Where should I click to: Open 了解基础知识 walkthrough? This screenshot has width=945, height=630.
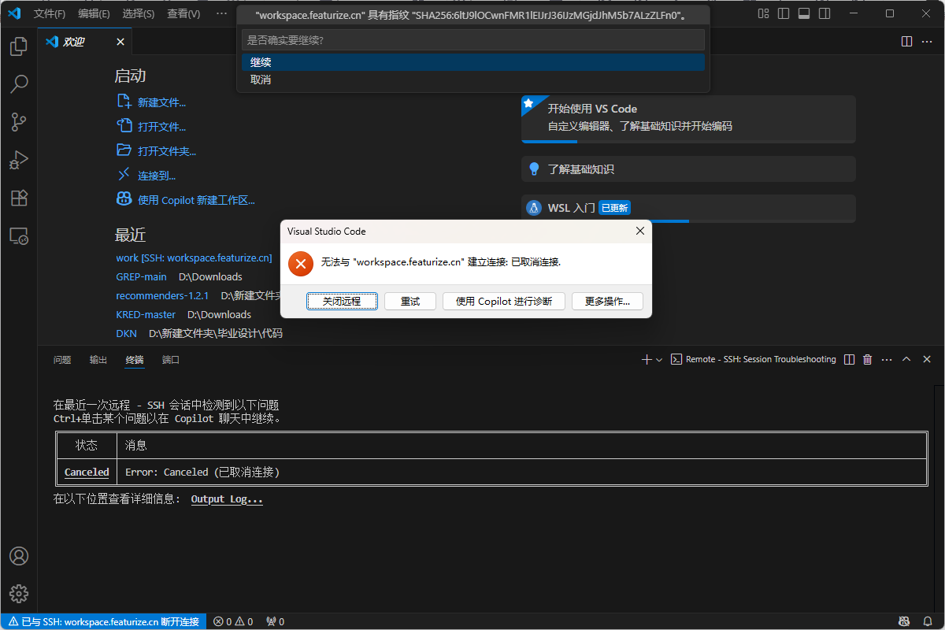click(x=688, y=169)
